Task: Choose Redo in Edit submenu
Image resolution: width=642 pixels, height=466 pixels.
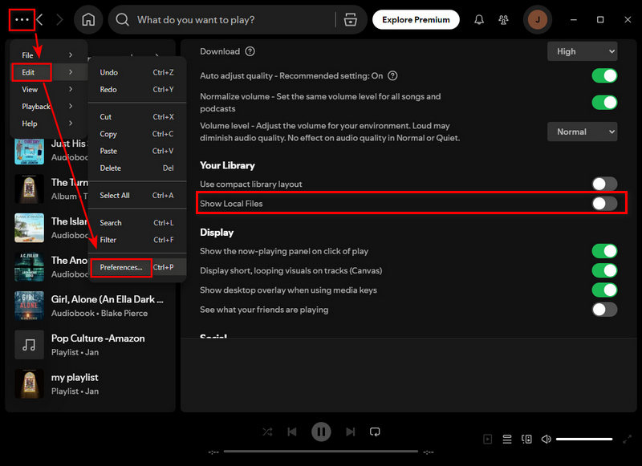Action: coord(137,89)
